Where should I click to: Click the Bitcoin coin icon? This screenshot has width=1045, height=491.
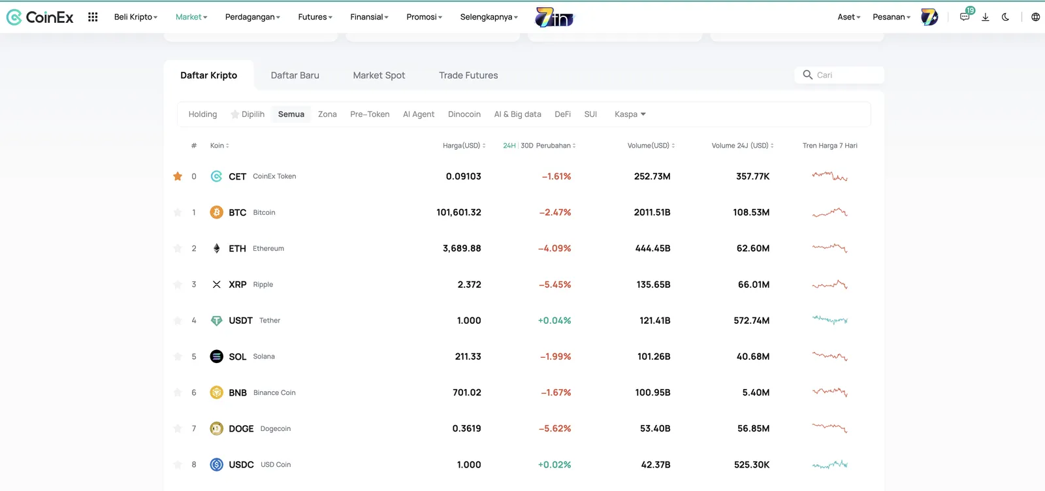point(217,212)
